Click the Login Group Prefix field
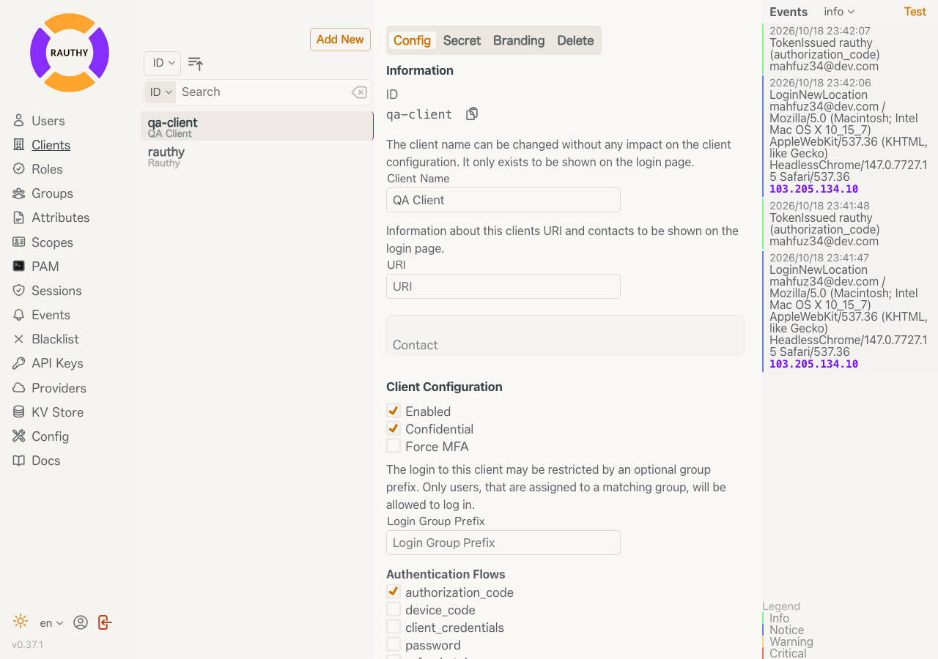 (x=503, y=543)
